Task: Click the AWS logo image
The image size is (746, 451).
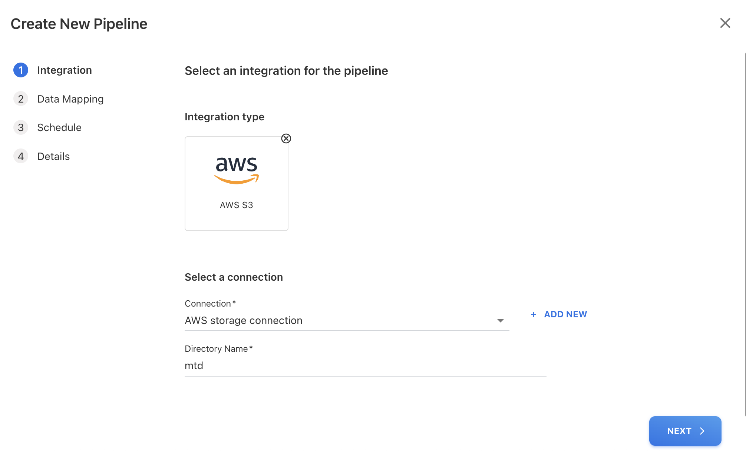Action: point(237,170)
